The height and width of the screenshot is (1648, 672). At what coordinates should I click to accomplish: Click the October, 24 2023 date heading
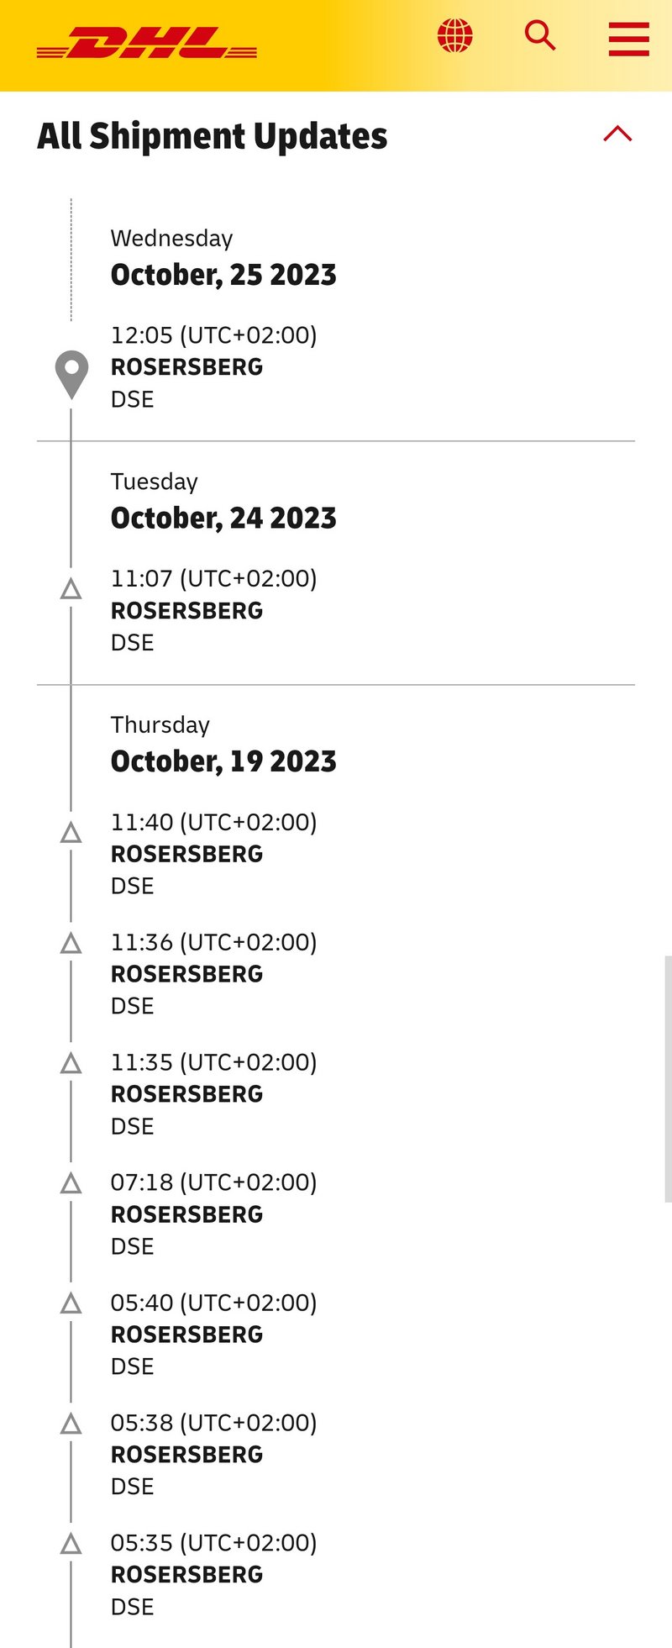pyautogui.click(x=223, y=518)
